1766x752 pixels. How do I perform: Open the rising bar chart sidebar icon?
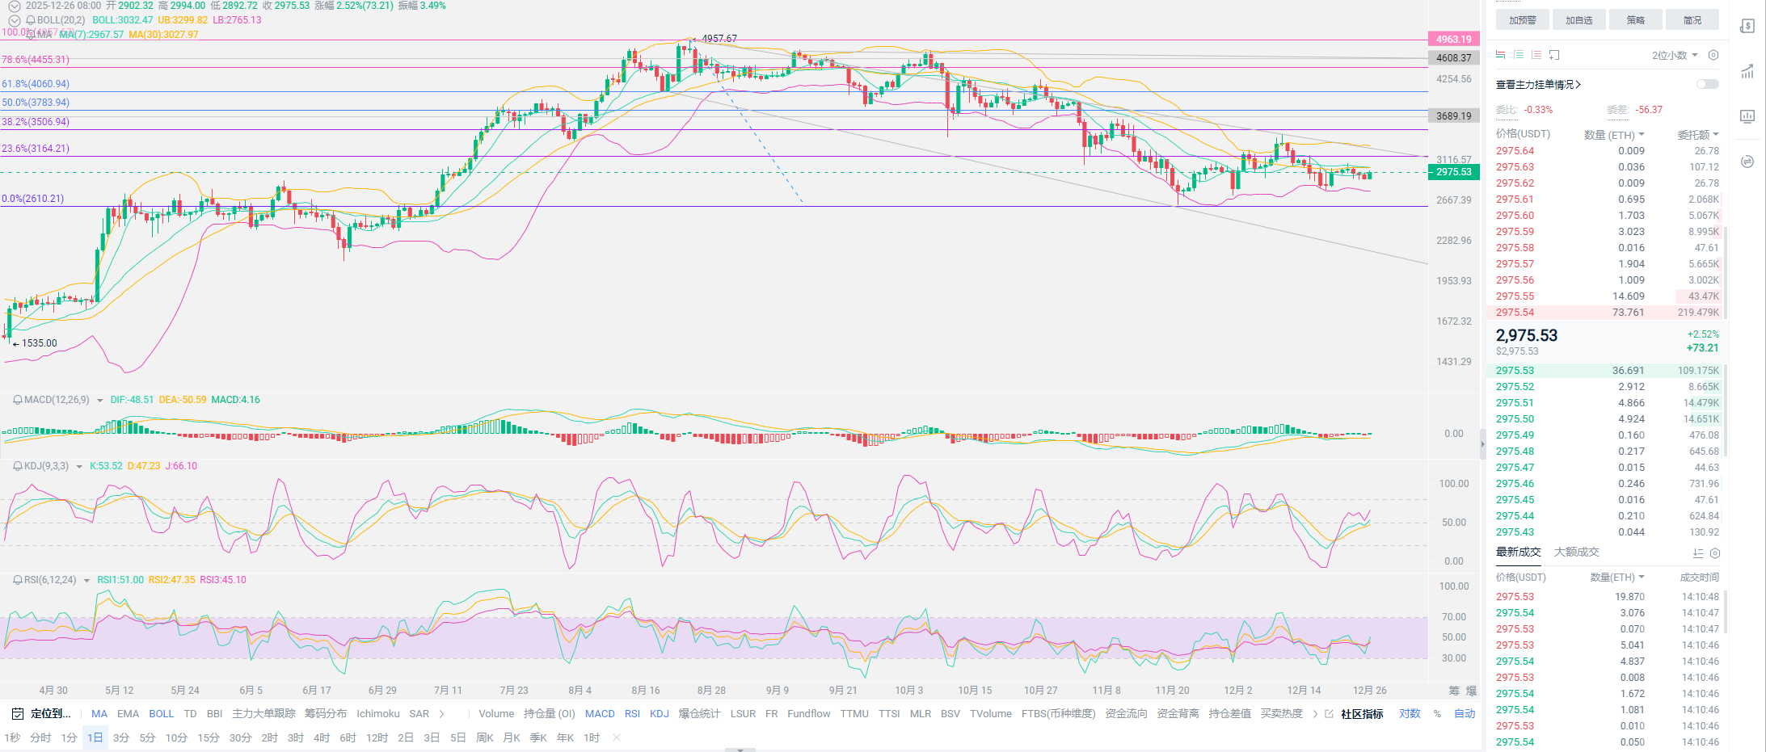pos(1747,71)
